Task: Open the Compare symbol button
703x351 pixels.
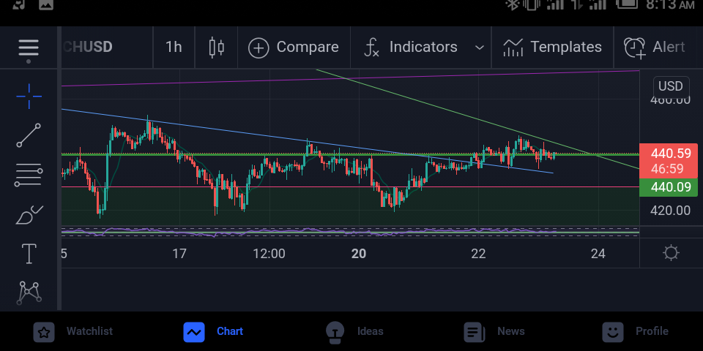Action: (x=293, y=47)
